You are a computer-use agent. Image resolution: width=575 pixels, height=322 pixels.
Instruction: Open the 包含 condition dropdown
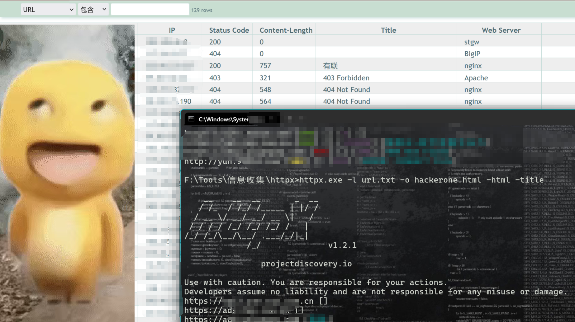coord(93,10)
